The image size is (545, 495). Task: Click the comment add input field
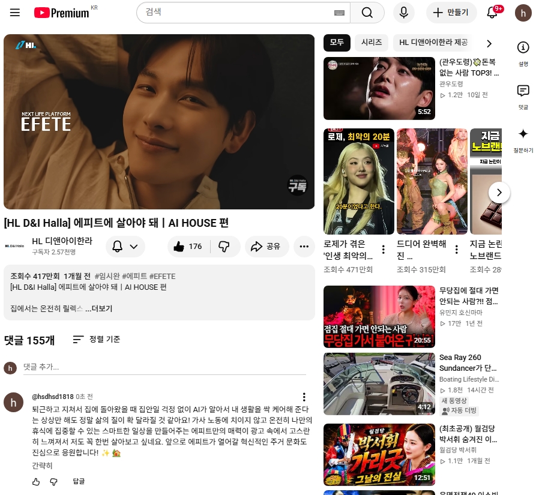click(x=164, y=367)
